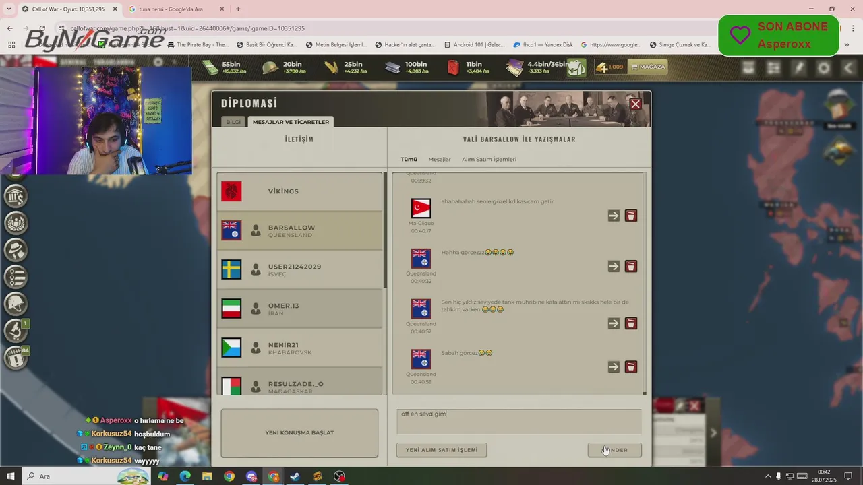Show more bookmarks chevron

[x=846, y=45]
